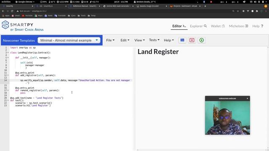Click the SmartPy logo
Screen dimensions: 269x151
point(22,26)
